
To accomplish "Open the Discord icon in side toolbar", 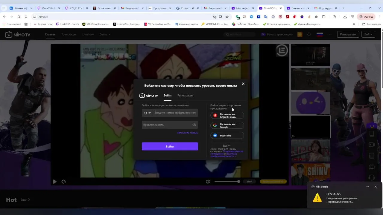I will [372, 167].
